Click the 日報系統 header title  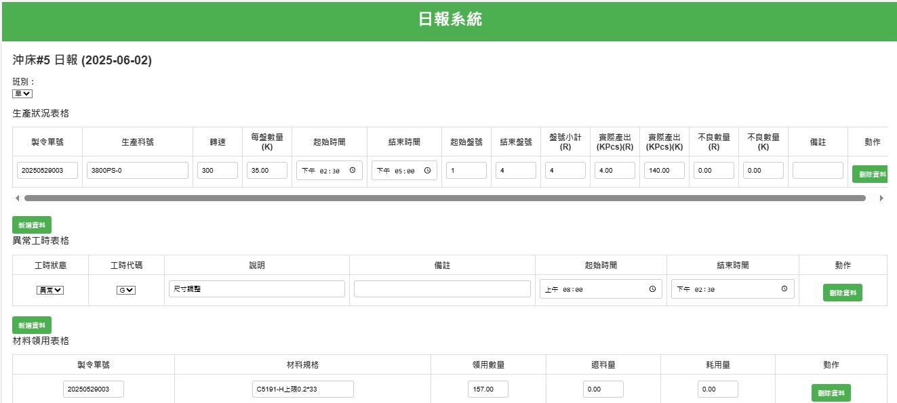coord(450,19)
